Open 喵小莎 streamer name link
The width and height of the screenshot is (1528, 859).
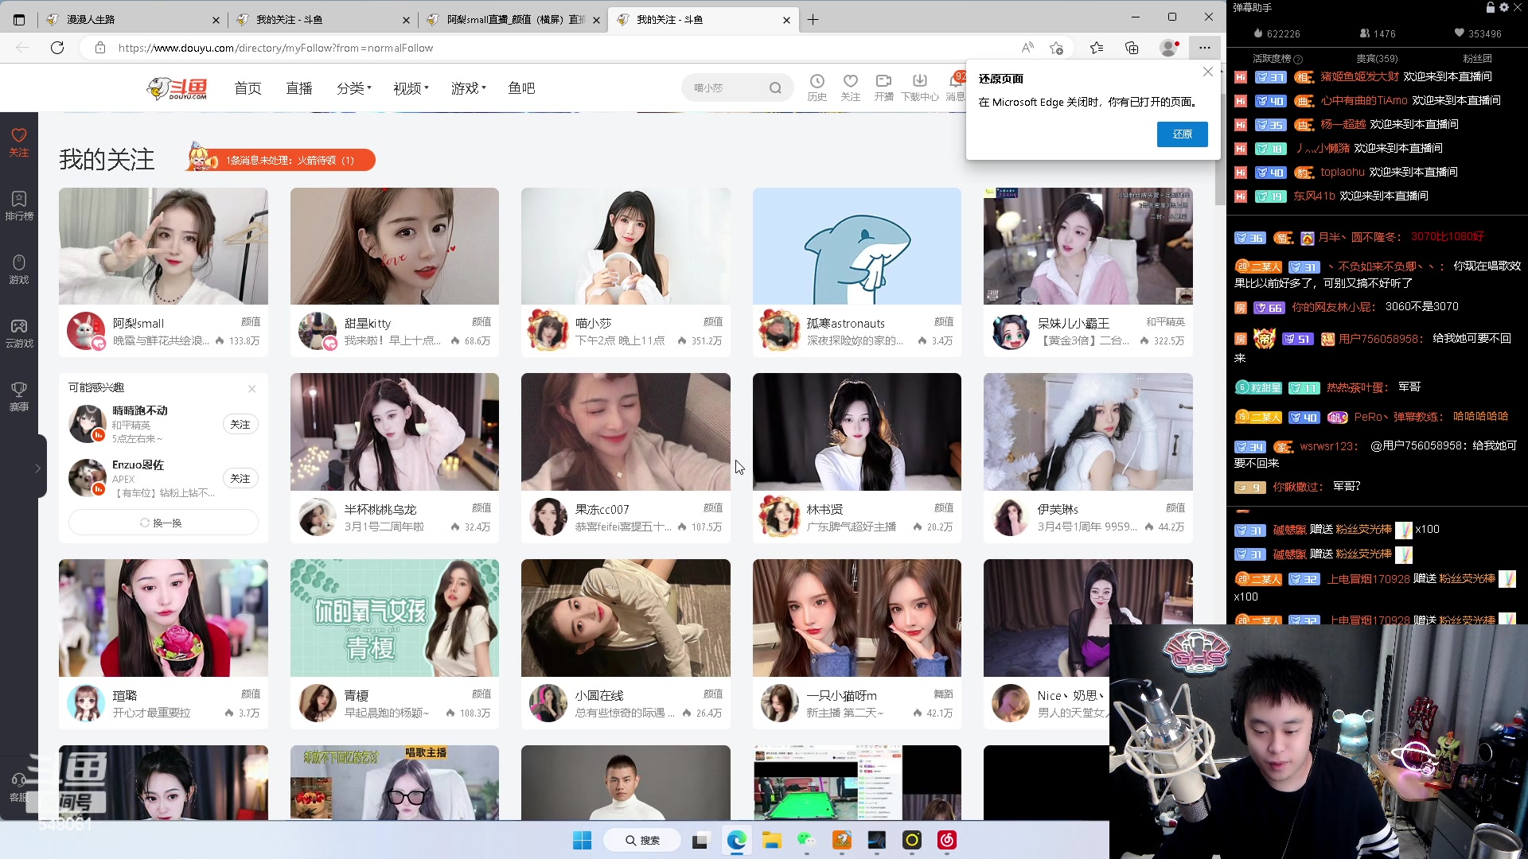coord(594,323)
